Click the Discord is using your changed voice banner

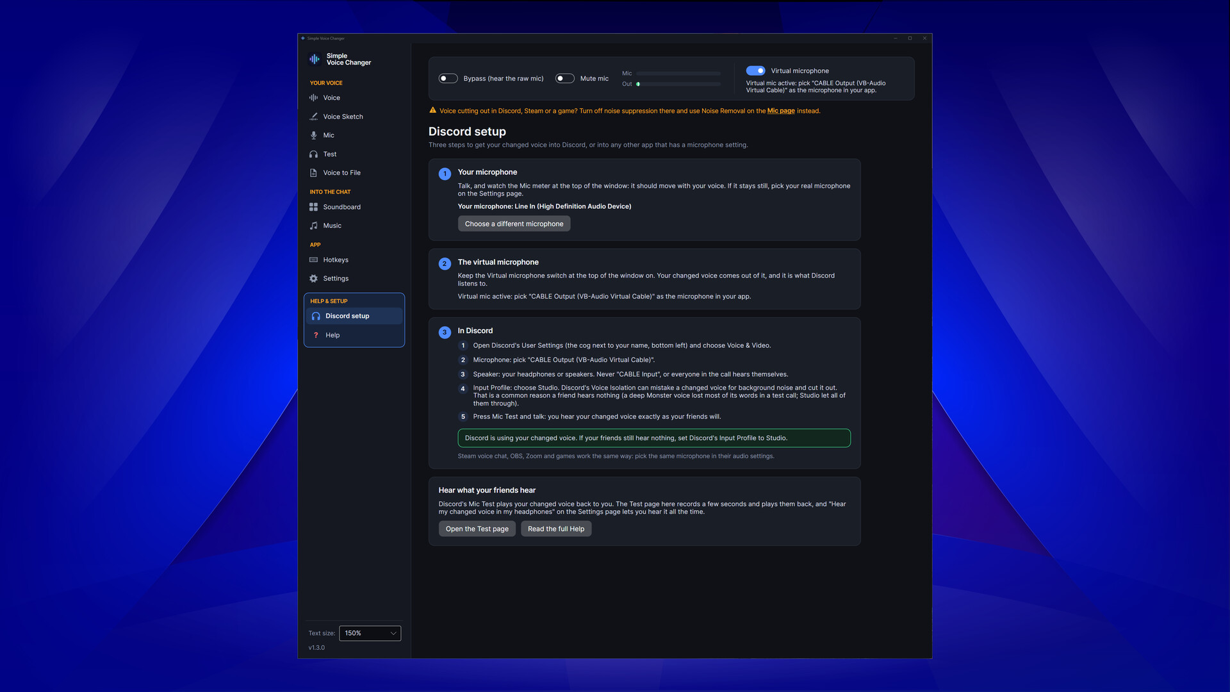click(x=654, y=438)
